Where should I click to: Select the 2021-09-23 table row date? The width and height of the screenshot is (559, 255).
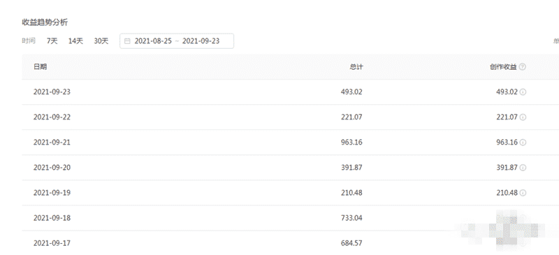pyautogui.click(x=52, y=92)
